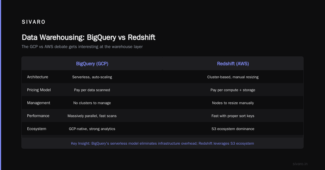Click the 'Serverless, auto-scaling' cell
This screenshot has height=170, width=325.
pos(92,77)
